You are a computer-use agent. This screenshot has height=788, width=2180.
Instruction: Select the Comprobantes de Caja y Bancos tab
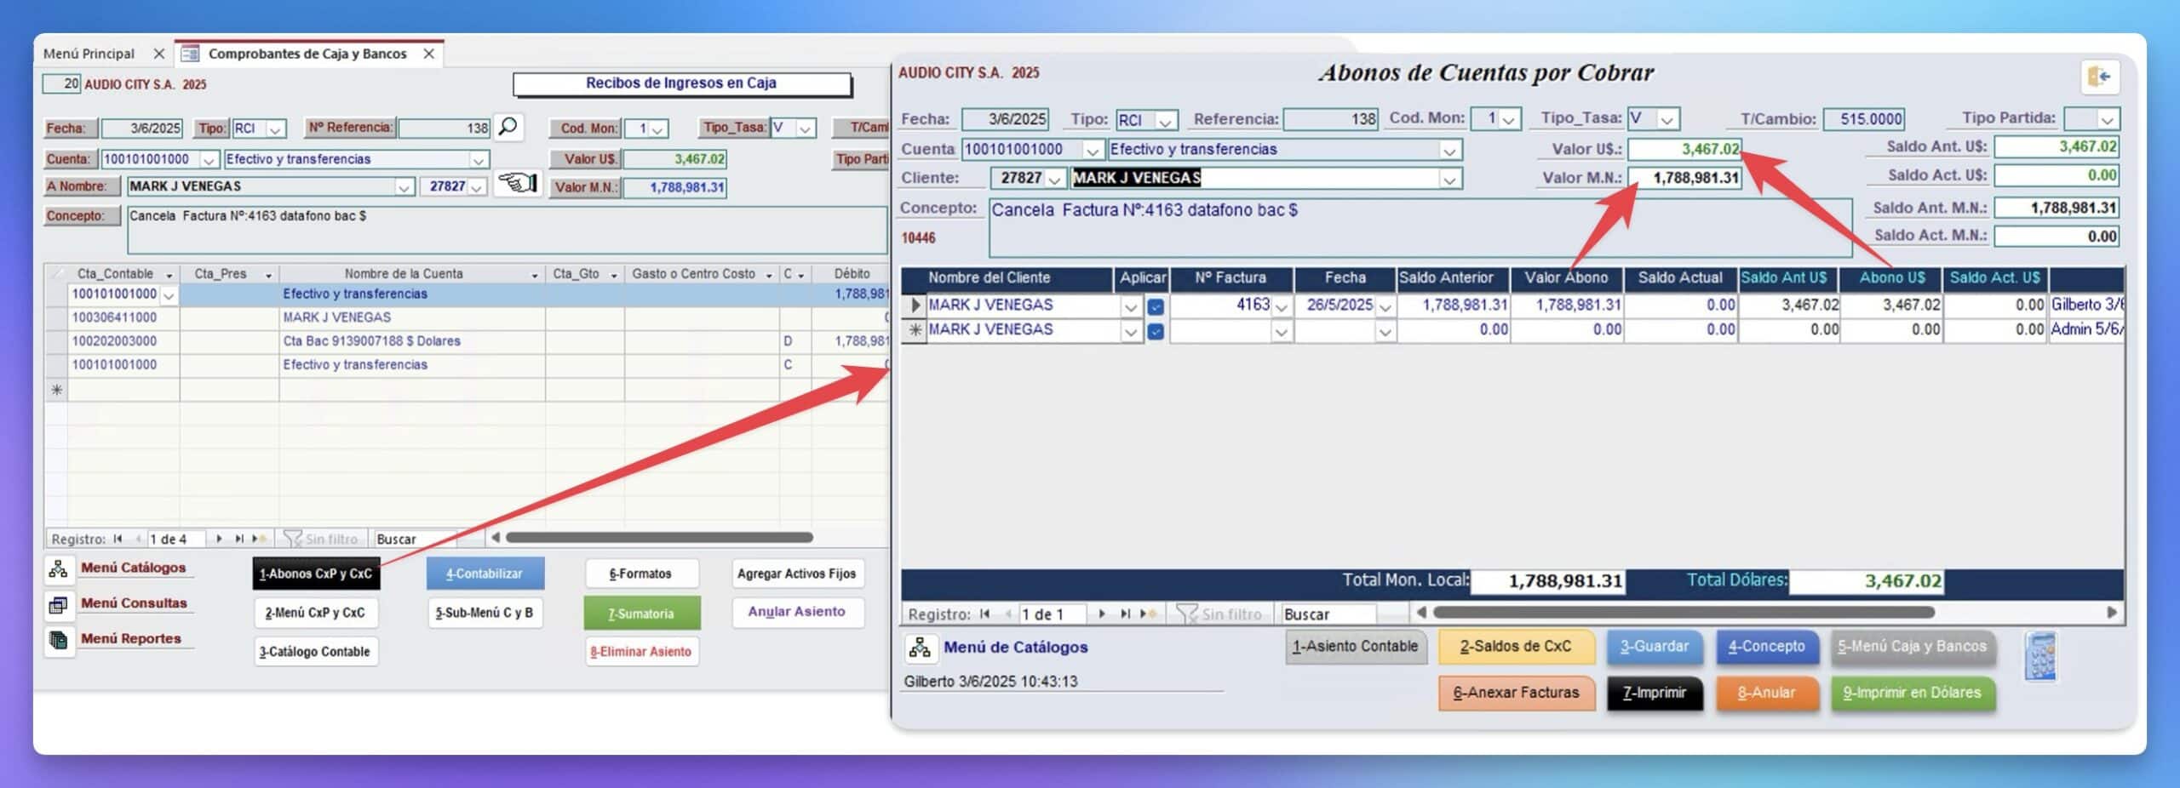coord(307,54)
